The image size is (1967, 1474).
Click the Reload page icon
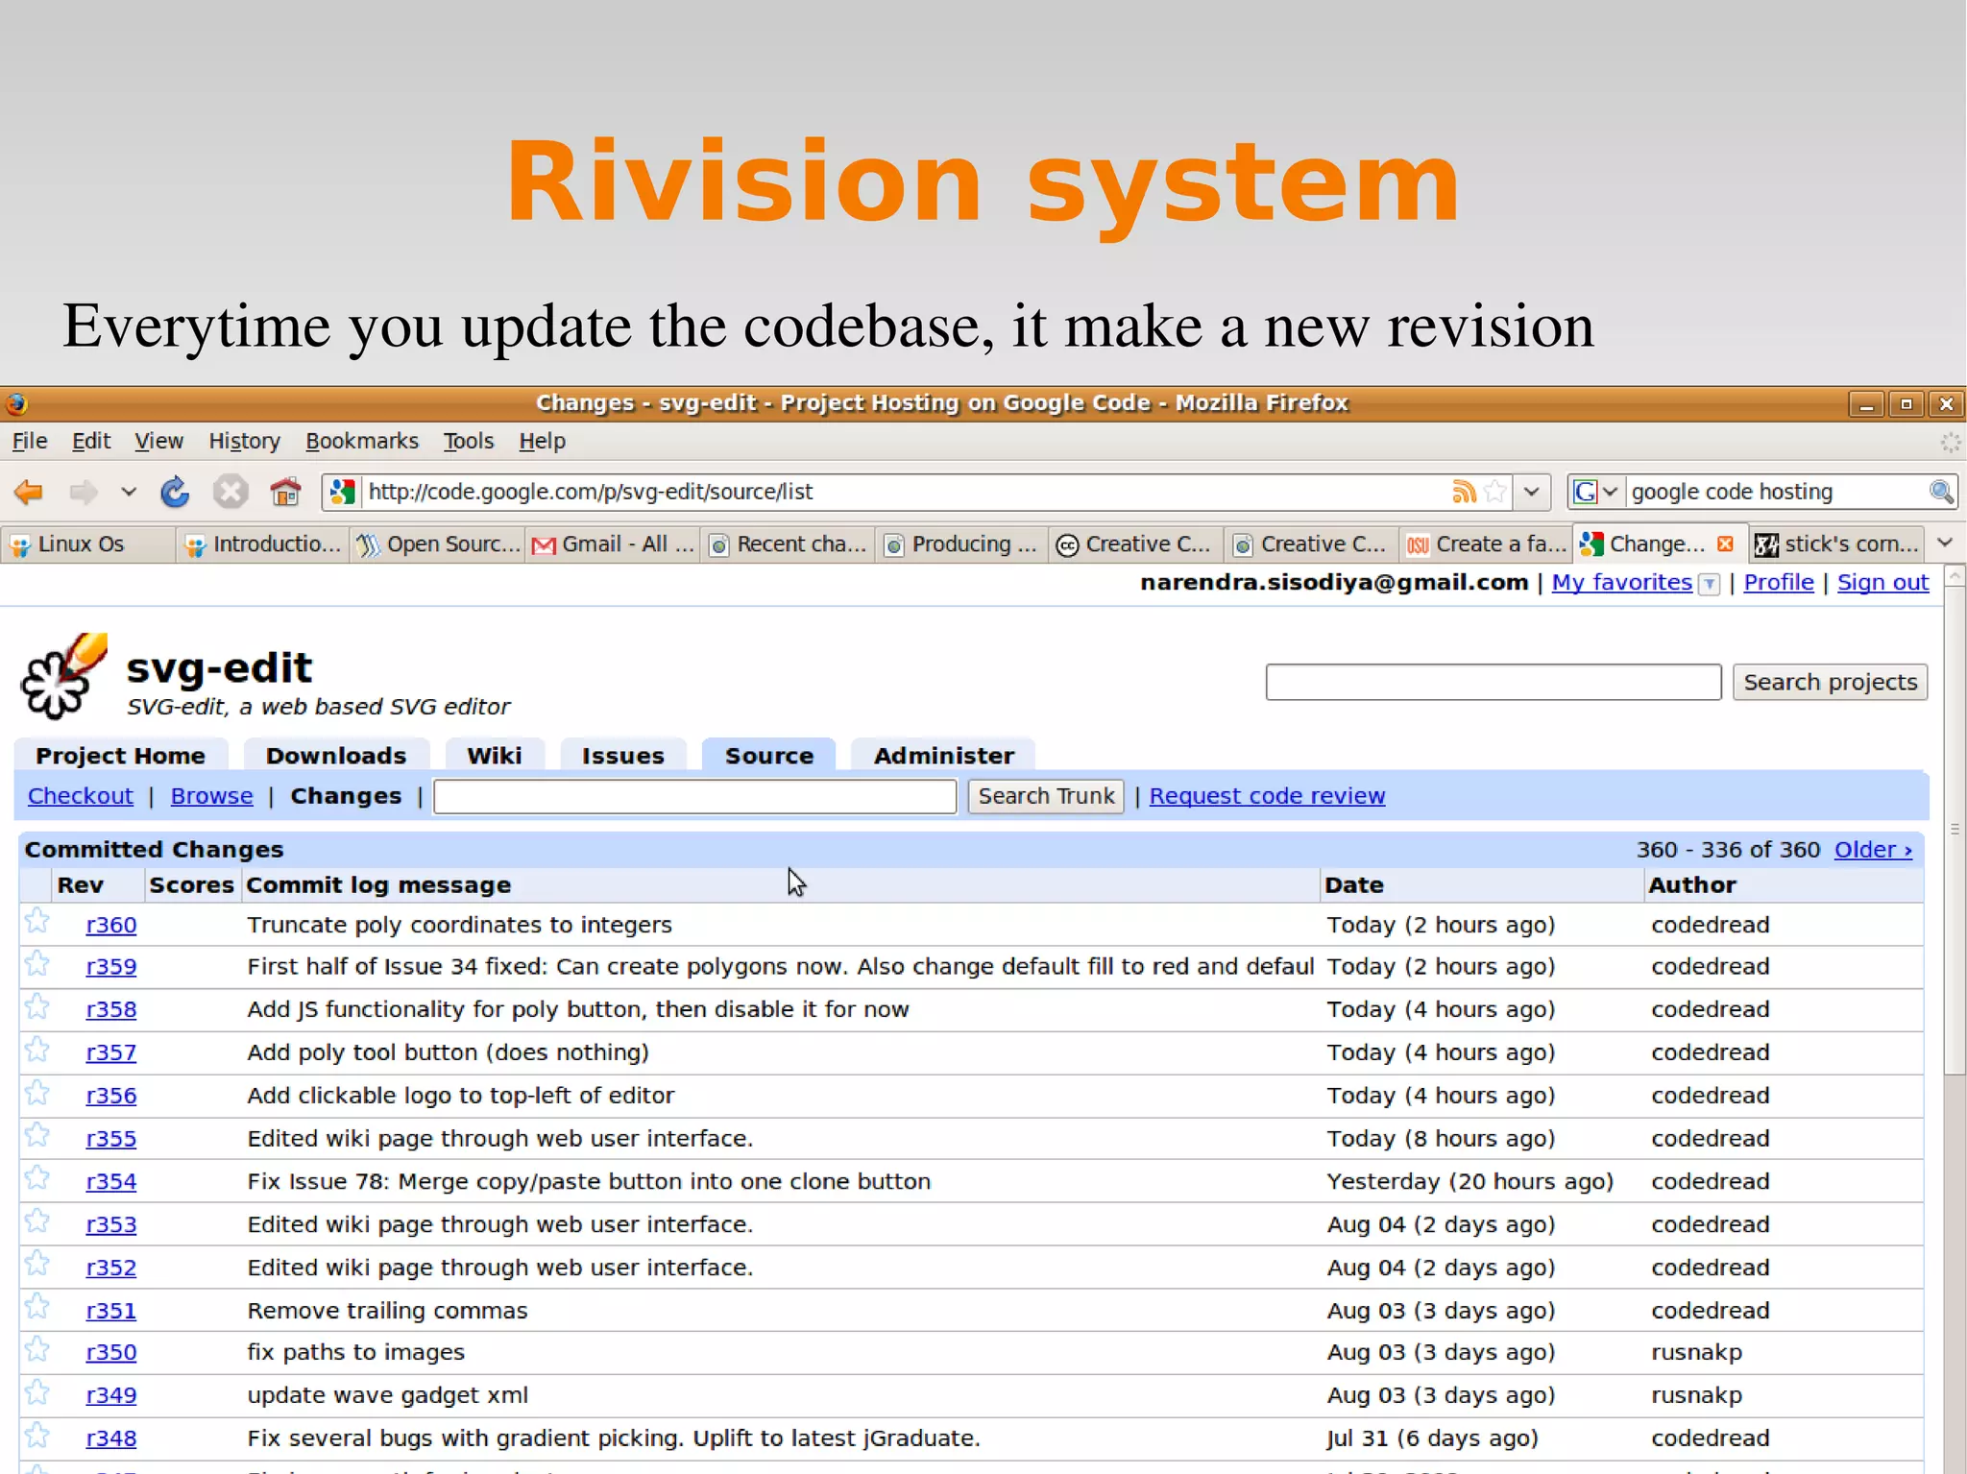(x=175, y=493)
